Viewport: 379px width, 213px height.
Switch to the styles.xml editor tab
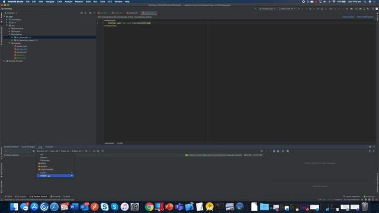132,13
